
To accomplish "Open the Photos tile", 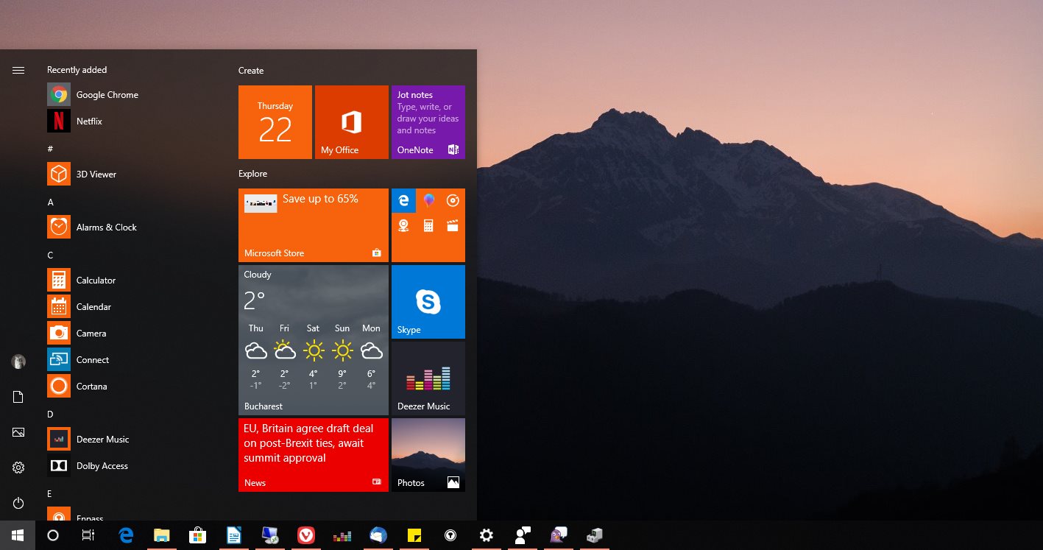I will [428, 455].
